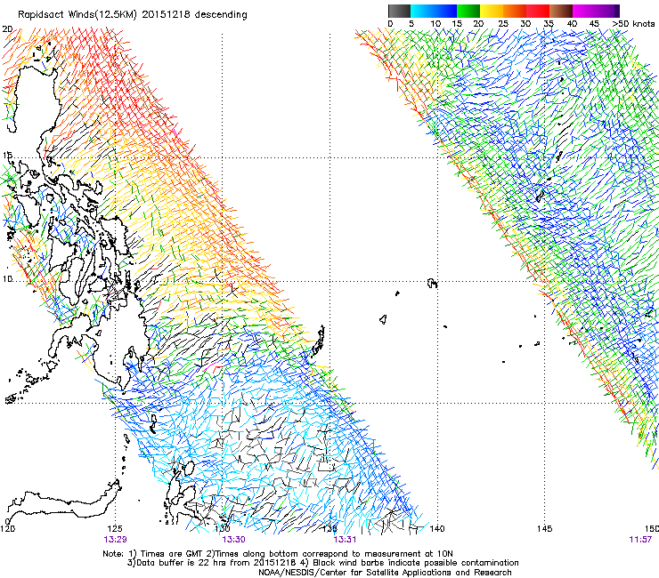Click the '13:31' purple overpass time
This screenshot has width=659, height=578.
coord(345,540)
